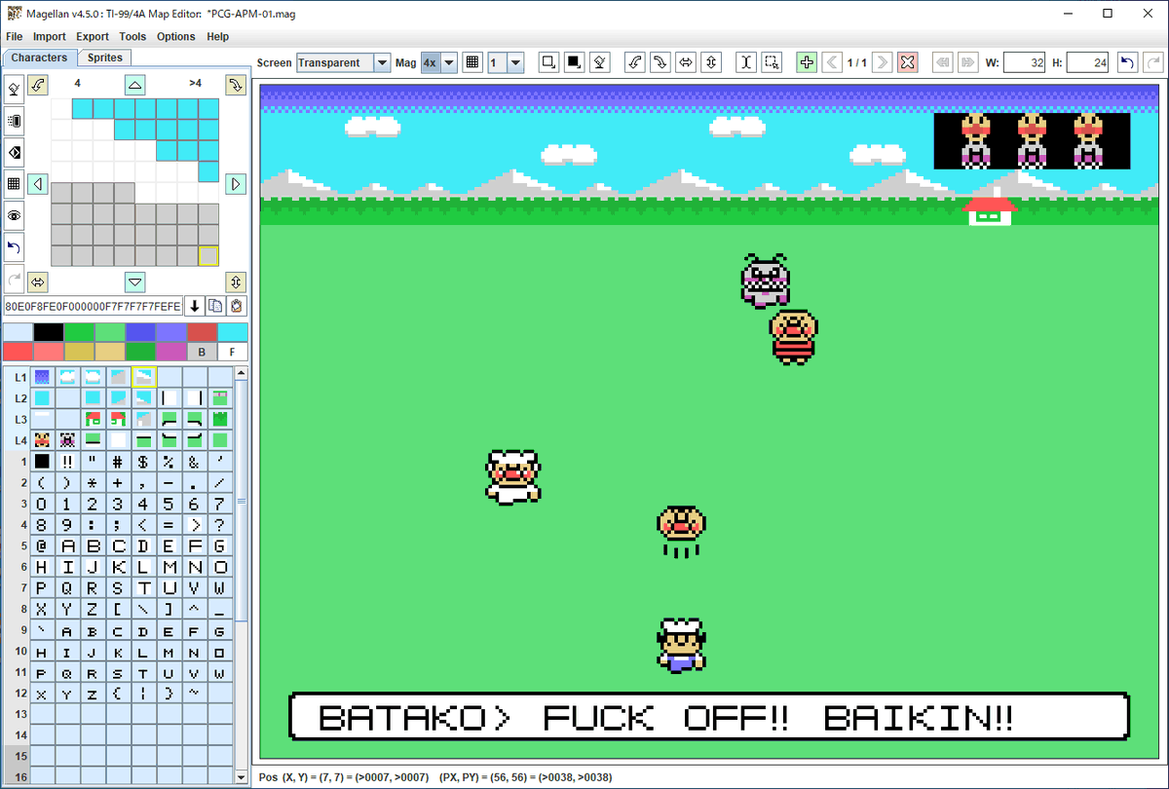
Task: Open the Export menu
Action: [93, 36]
